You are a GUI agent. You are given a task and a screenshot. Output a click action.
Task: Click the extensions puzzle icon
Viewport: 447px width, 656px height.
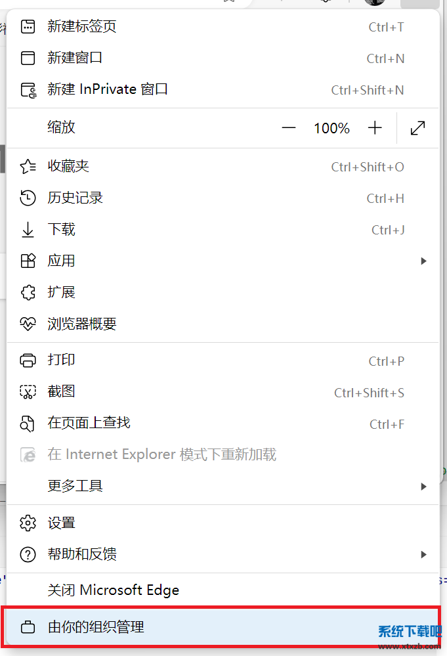(x=28, y=292)
